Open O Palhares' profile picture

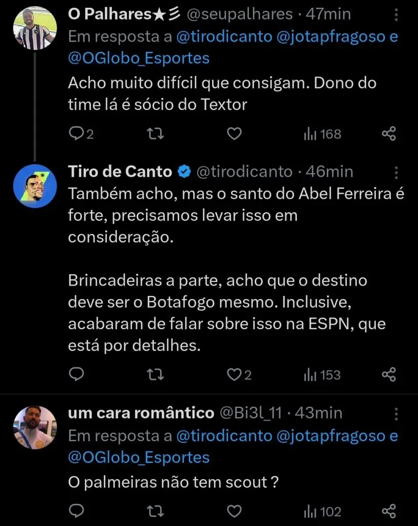[x=34, y=29]
